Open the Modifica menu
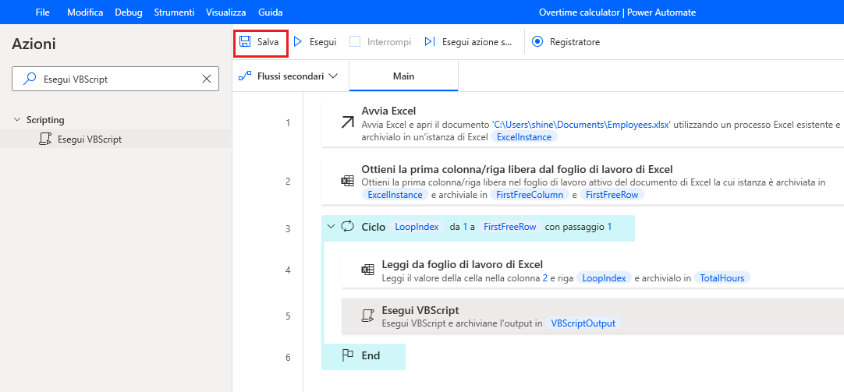 coord(85,12)
